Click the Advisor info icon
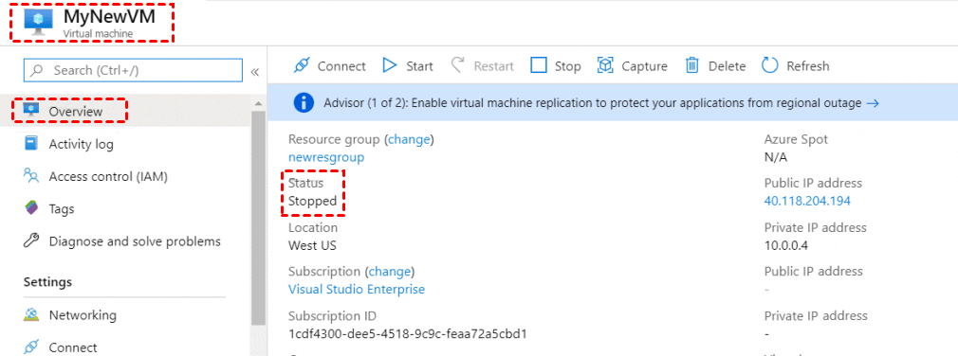Screen dimensions: 958x356 (304, 103)
